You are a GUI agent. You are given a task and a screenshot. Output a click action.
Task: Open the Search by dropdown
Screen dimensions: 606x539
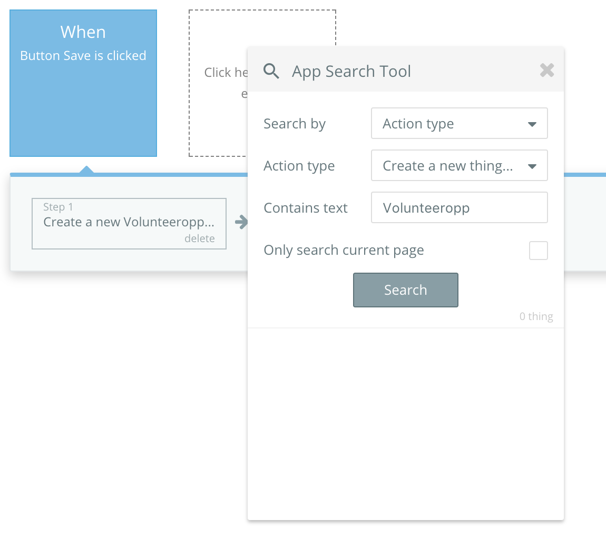tap(459, 124)
